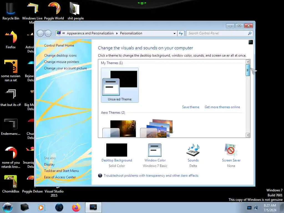Open Change mouse pointers link

coord(62,62)
